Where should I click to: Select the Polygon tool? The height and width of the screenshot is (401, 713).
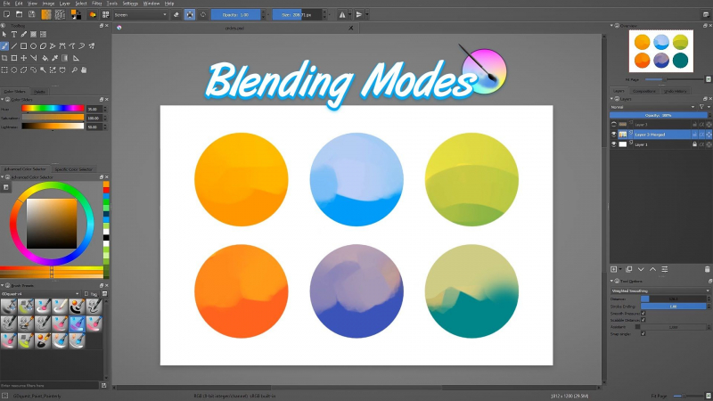pos(43,46)
